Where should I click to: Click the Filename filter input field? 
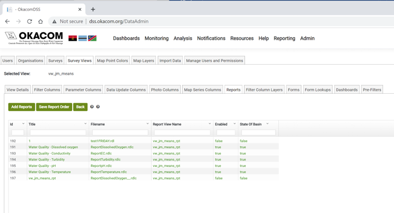click(120, 132)
